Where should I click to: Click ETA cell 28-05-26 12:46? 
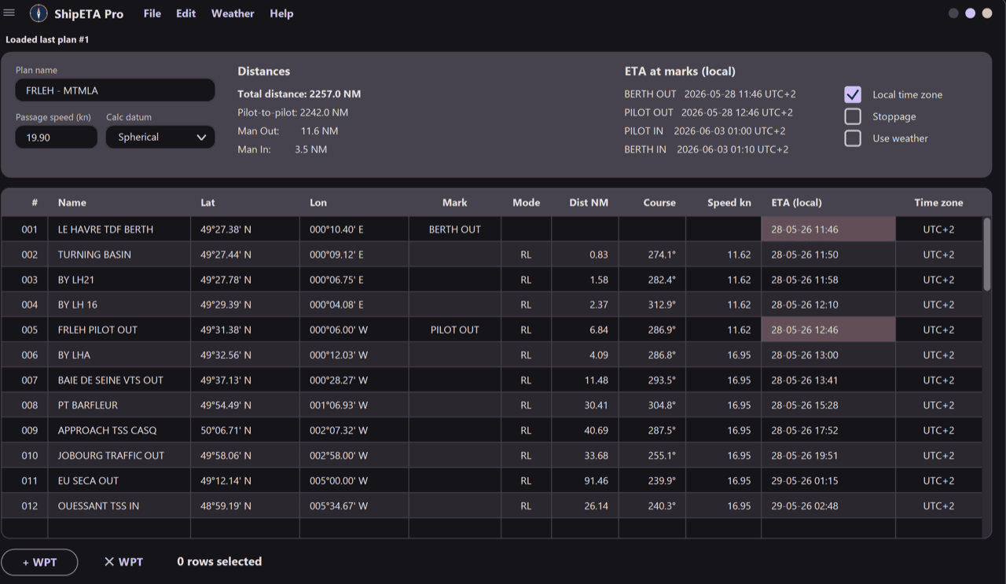pyautogui.click(x=828, y=330)
